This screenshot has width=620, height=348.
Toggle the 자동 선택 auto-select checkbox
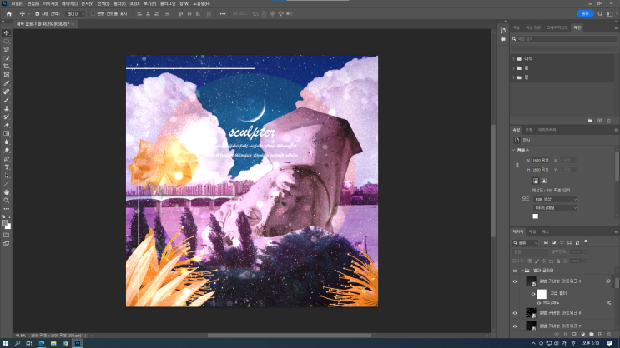point(37,13)
